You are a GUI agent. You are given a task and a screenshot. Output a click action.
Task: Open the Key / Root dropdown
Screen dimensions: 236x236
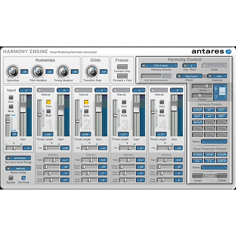click(190, 65)
